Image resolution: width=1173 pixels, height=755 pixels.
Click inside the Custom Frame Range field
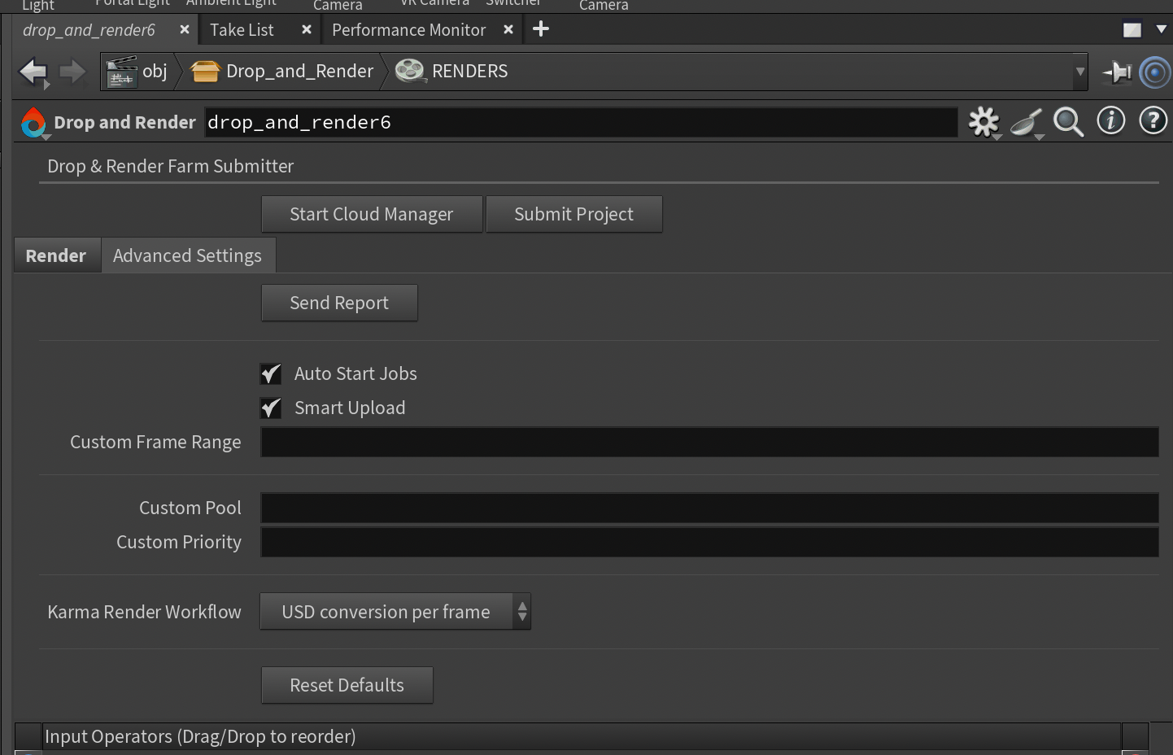708,442
